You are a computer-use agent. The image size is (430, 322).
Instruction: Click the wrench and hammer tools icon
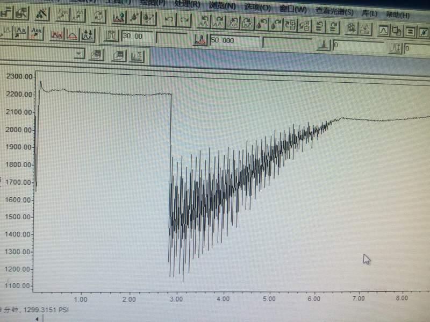pyautogui.click(x=41, y=13)
